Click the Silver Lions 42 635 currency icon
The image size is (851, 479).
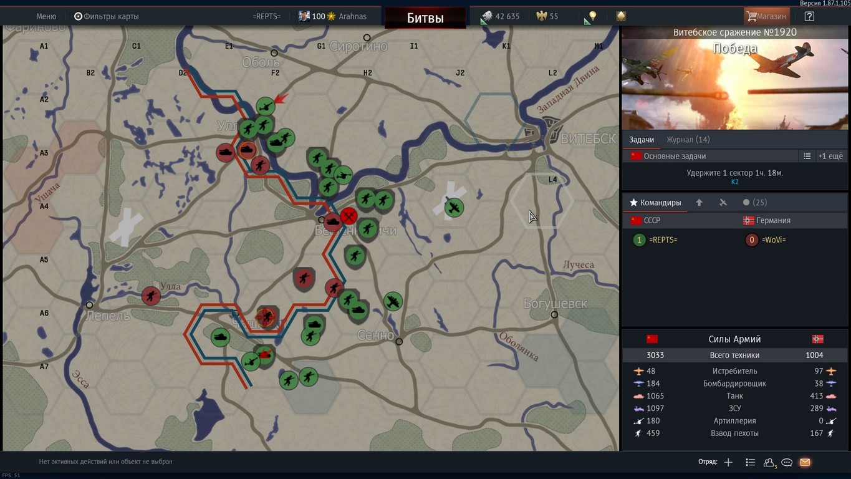coord(487,16)
